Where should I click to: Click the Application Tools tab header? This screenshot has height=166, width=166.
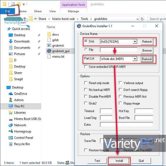point(74,5)
